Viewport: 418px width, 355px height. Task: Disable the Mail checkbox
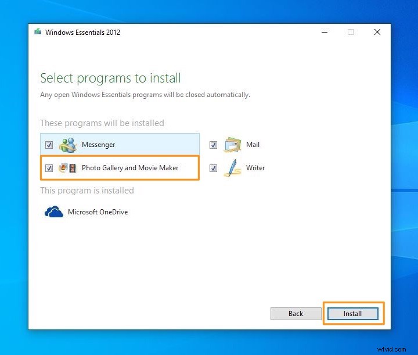point(213,145)
